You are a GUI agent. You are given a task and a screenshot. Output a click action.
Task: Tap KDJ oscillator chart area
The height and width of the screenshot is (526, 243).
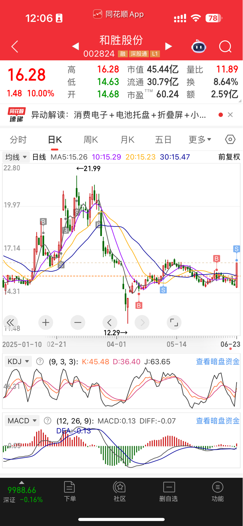point(121,388)
